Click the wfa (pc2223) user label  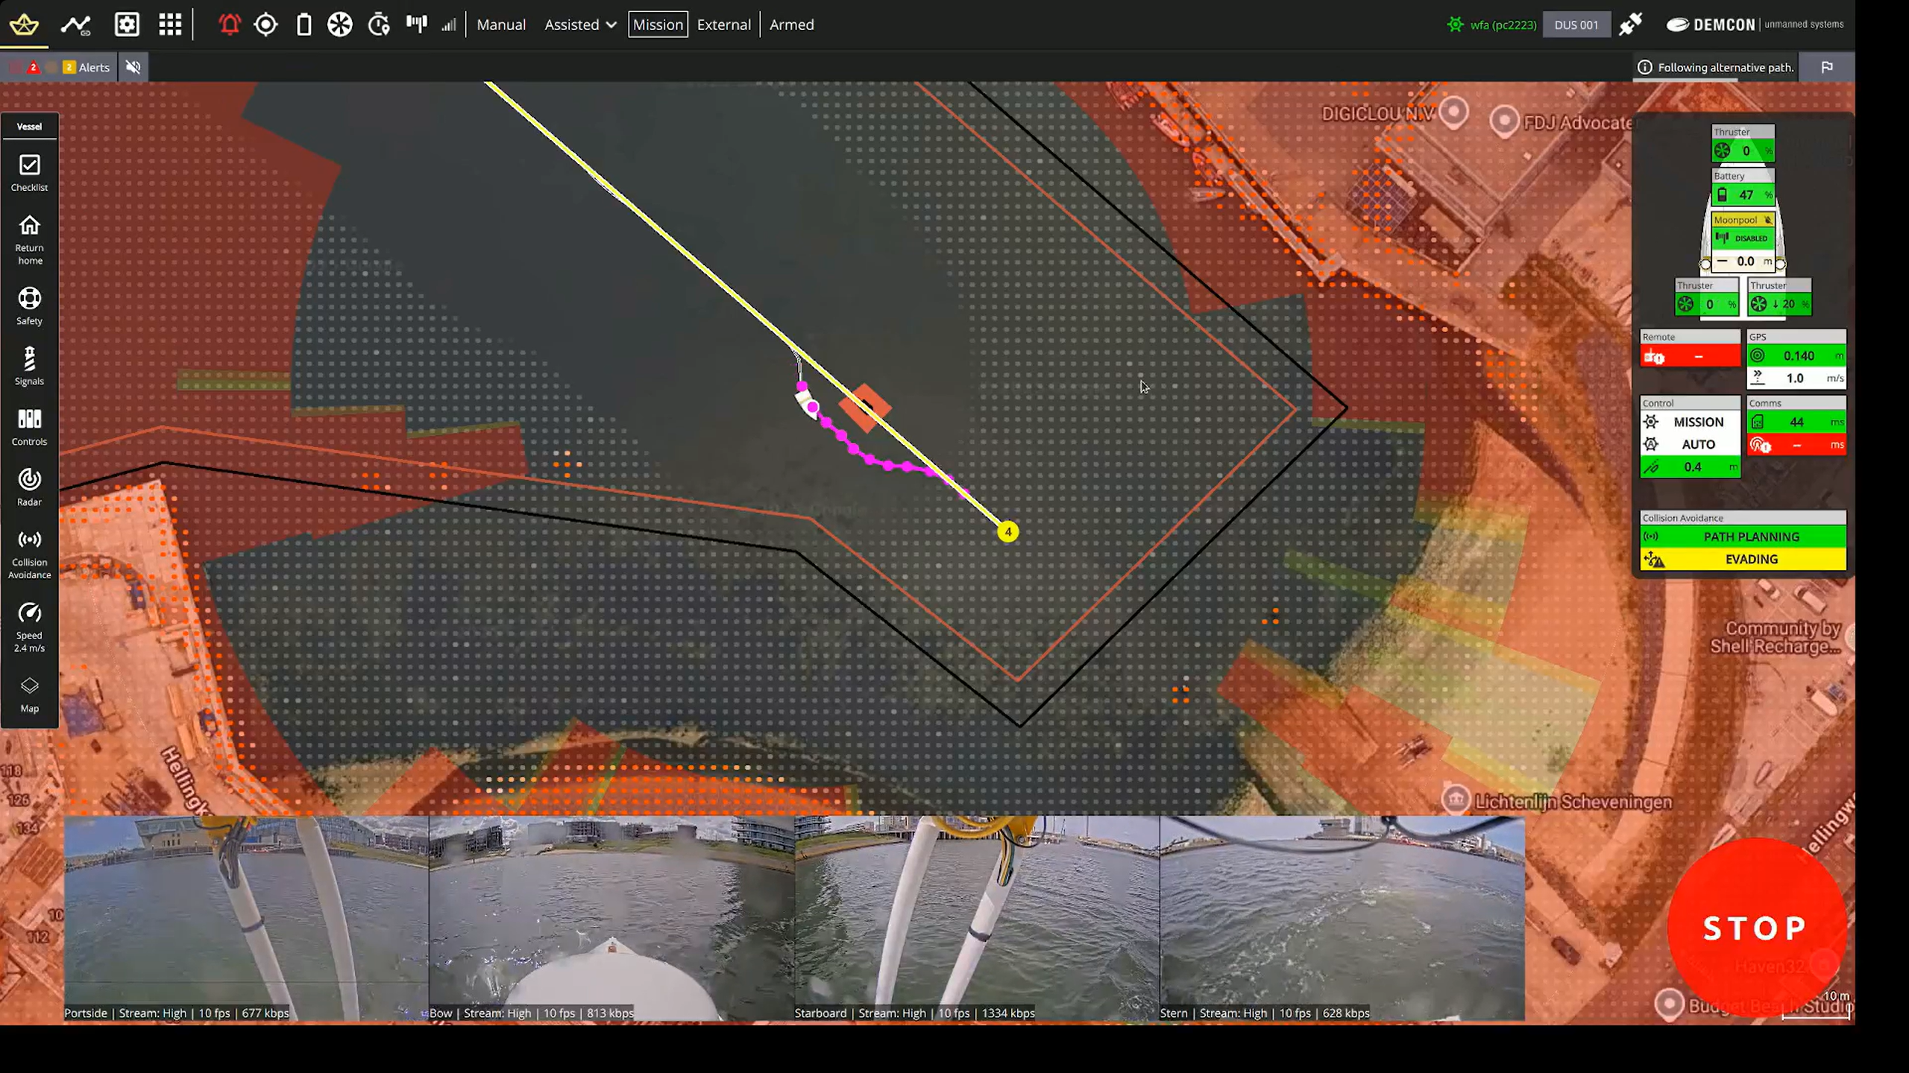click(x=1503, y=25)
